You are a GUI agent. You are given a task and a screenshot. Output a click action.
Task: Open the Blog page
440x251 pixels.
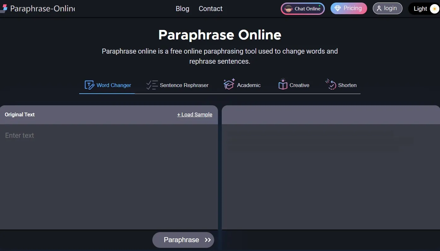182,9
